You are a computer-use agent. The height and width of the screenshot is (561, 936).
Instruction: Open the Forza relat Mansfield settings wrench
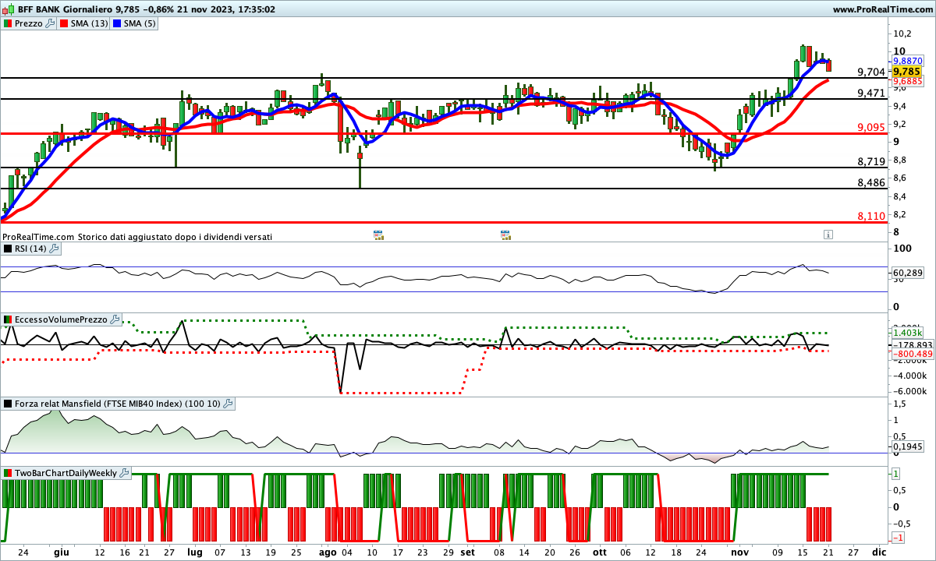(228, 404)
